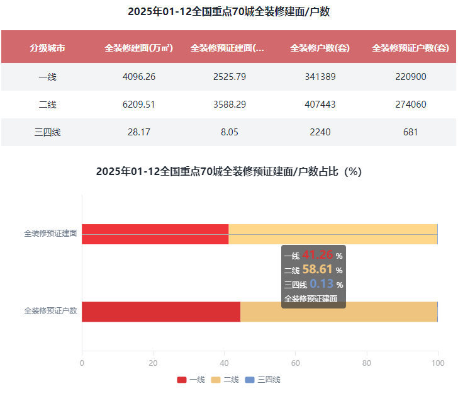Screen dimensions: 458x396
Task: Select the 全装修预证户数(套) column header
Action: click(x=410, y=48)
